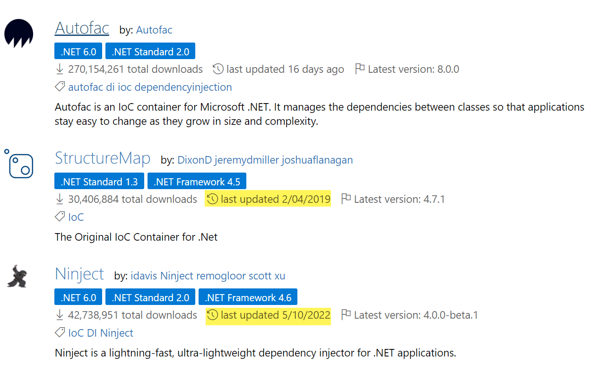Click the download icon beside Autofac downloads
The width and height of the screenshot is (591, 374).
[60, 69]
